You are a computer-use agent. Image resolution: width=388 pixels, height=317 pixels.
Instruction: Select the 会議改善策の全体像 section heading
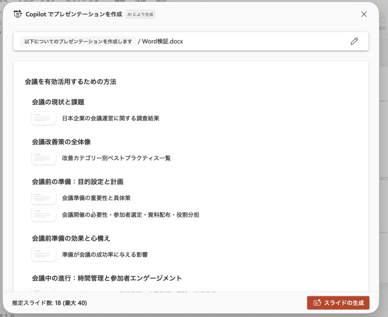pyautogui.click(x=61, y=142)
